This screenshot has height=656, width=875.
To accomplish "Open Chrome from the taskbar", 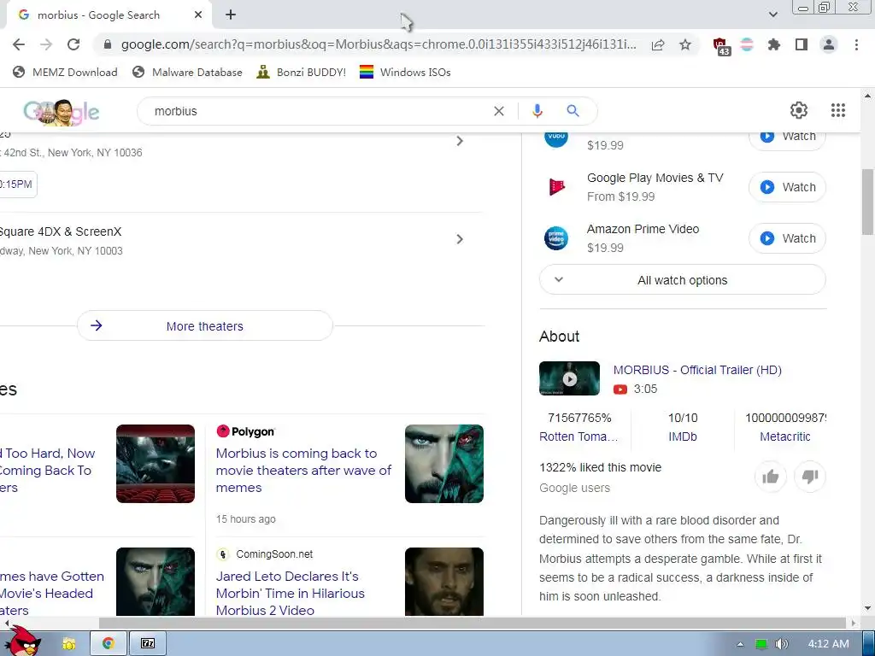I will (109, 643).
